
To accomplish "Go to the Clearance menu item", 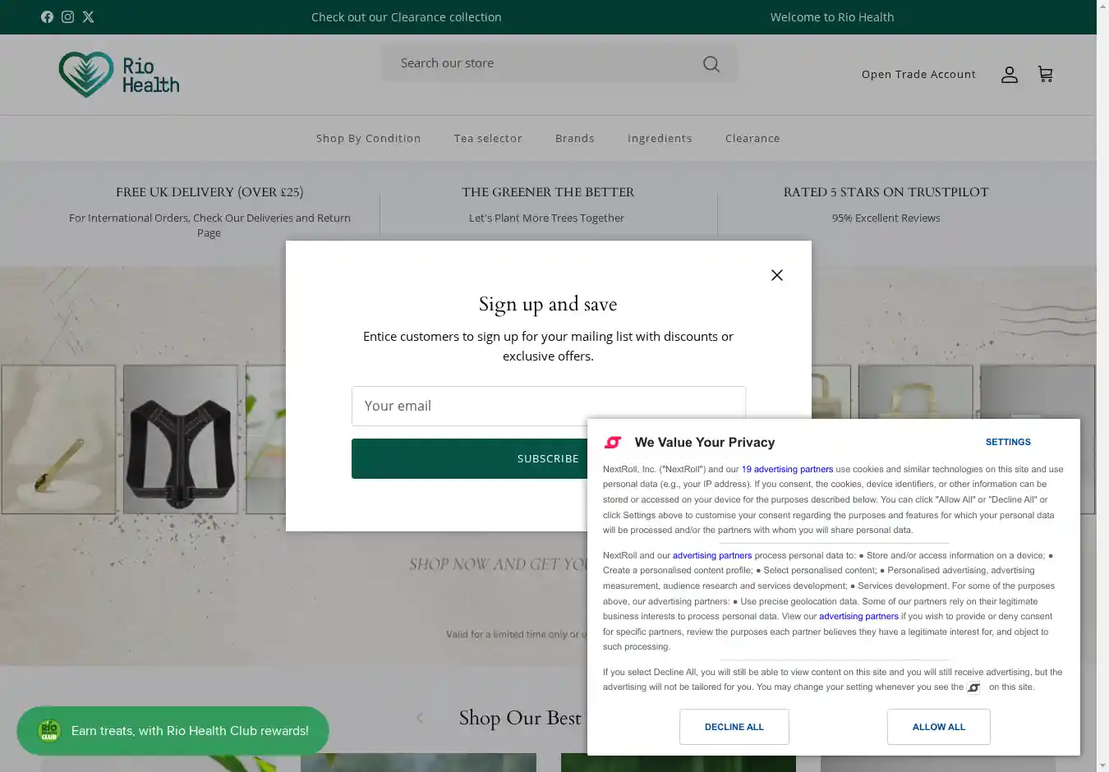I will click(x=752, y=139).
